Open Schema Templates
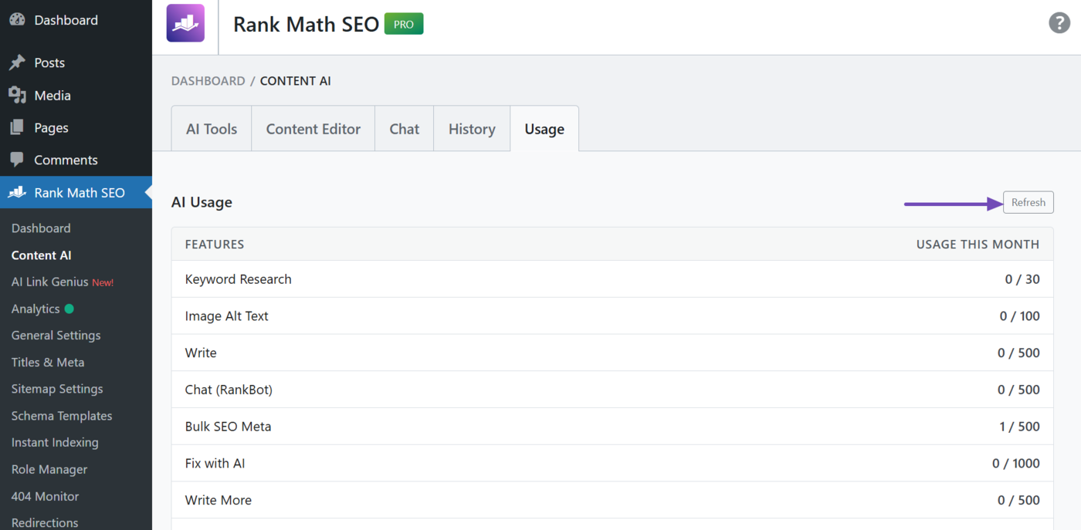The height and width of the screenshot is (530, 1081). [x=62, y=416]
